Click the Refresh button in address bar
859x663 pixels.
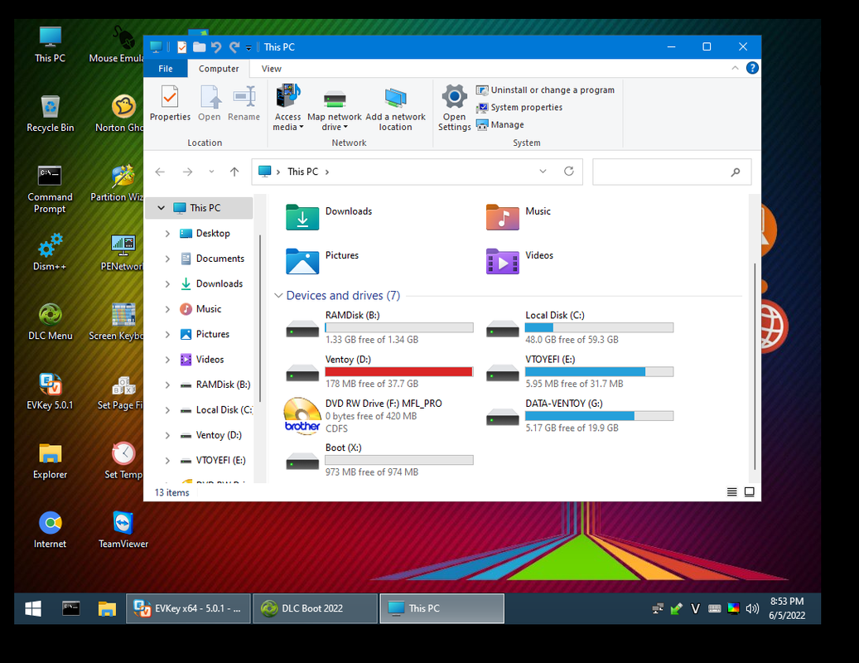[x=568, y=172]
